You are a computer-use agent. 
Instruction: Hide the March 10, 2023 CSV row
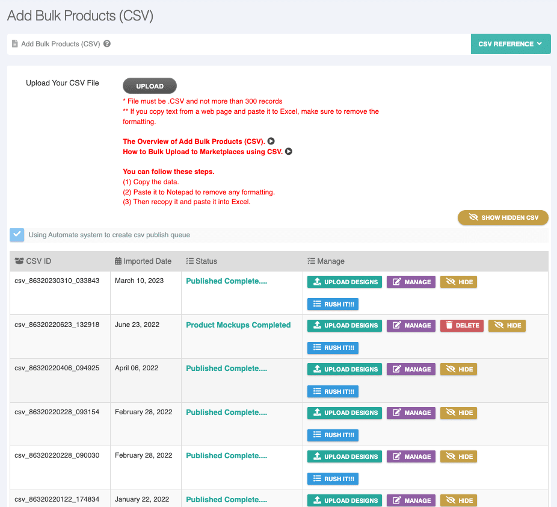(458, 282)
